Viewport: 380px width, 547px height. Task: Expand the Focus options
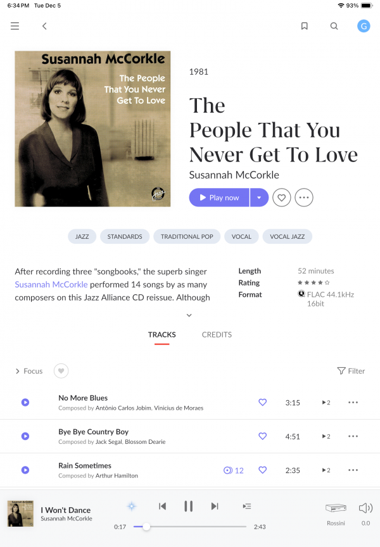pos(29,371)
